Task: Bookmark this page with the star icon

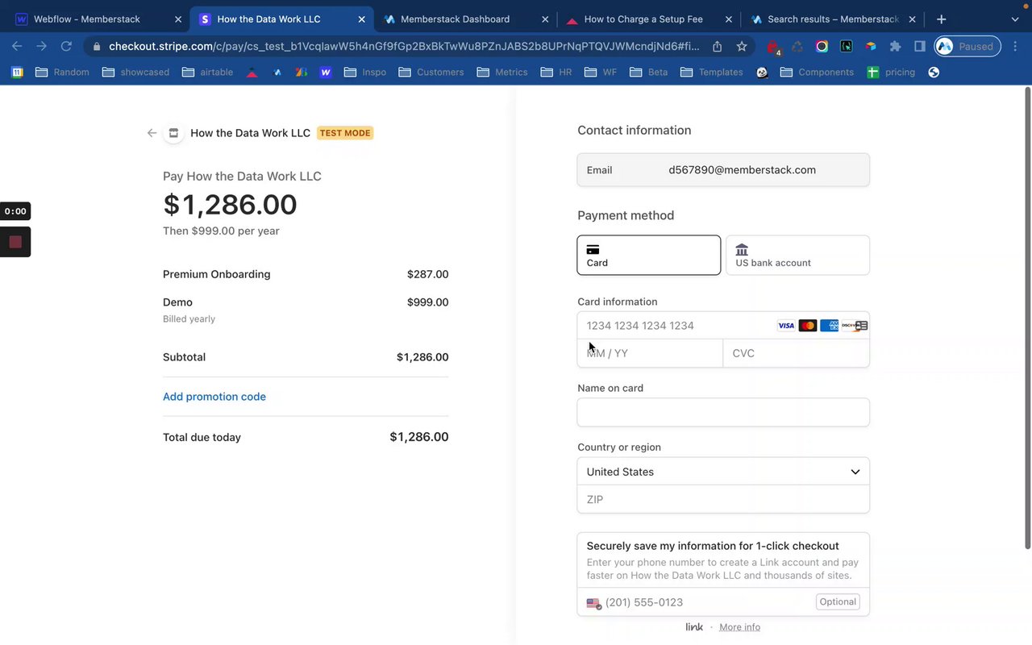Action: click(x=742, y=47)
